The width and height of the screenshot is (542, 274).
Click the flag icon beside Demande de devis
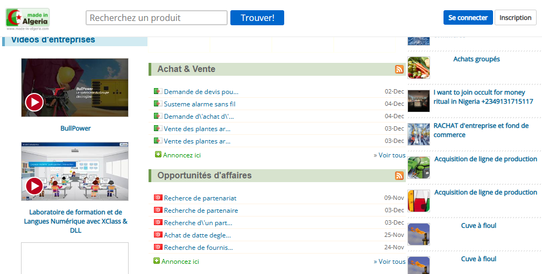pos(158,91)
